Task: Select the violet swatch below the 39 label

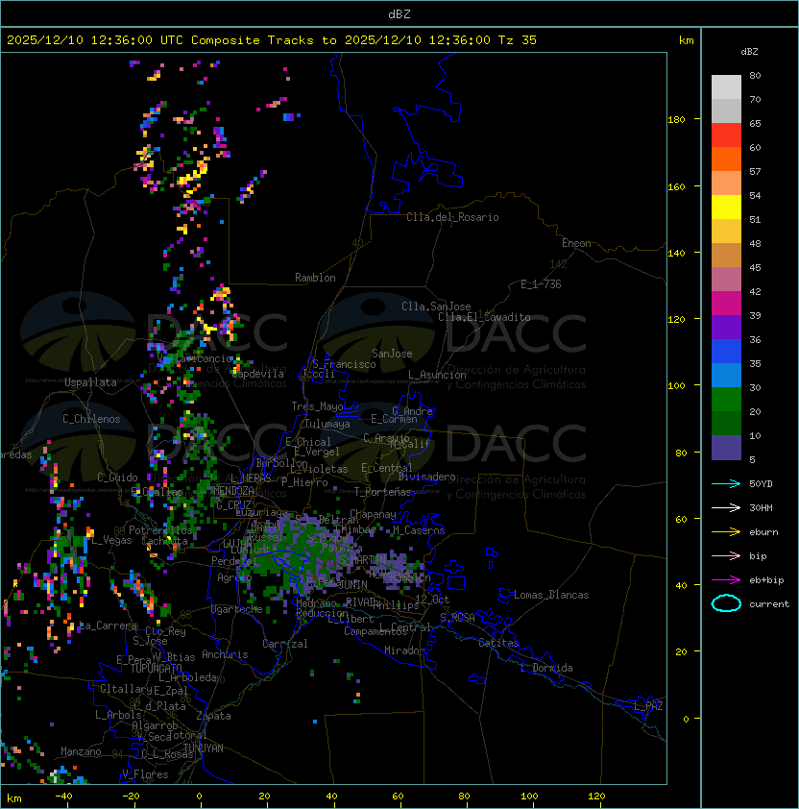Action: 726,327
